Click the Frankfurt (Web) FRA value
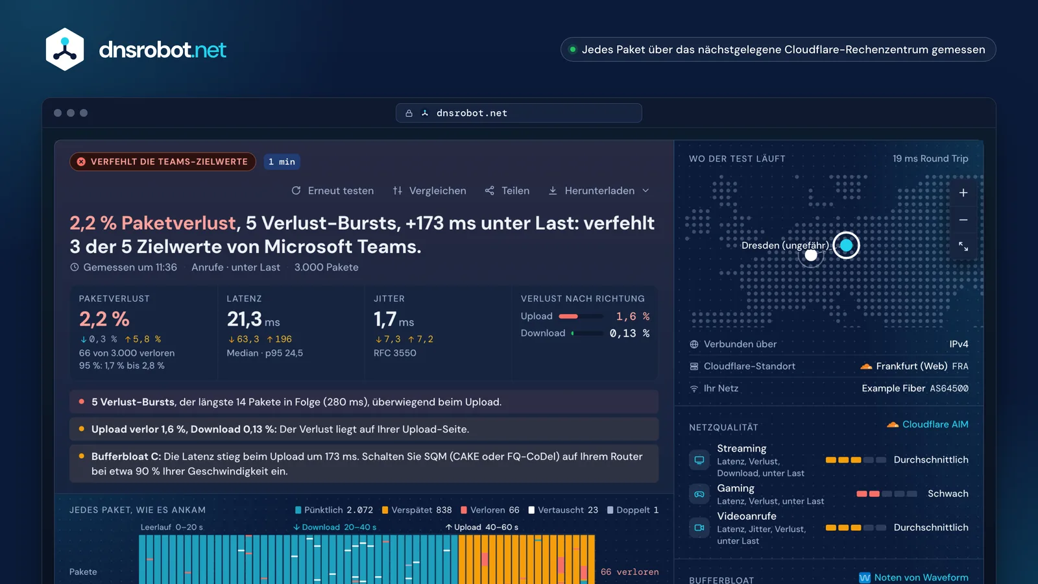 (x=914, y=367)
